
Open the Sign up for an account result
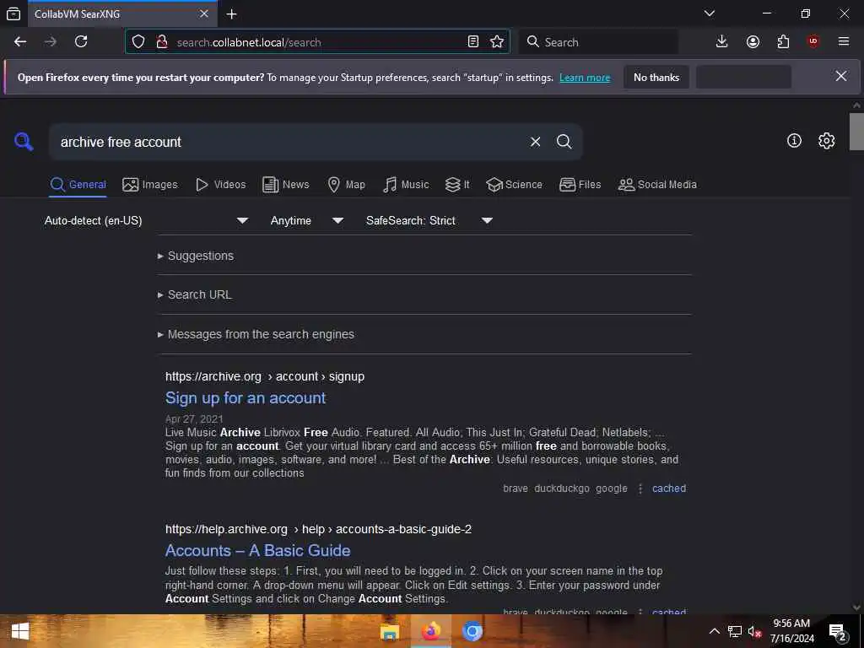pyautogui.click(x=246, y=398)
